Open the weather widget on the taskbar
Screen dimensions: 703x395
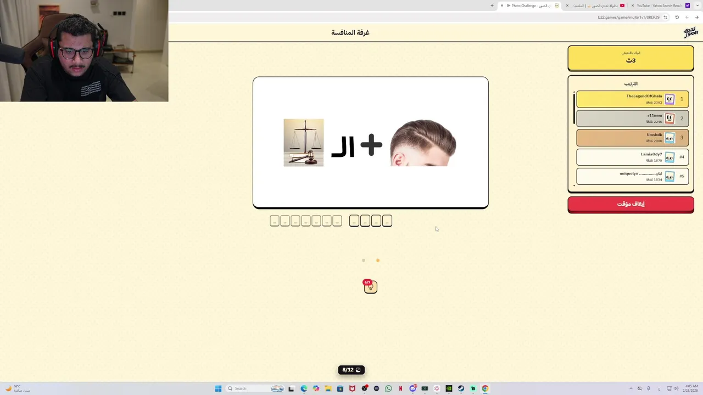click(18, 388)
